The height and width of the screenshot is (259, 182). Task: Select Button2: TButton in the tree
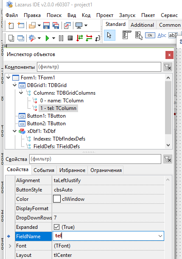[46, 124]
